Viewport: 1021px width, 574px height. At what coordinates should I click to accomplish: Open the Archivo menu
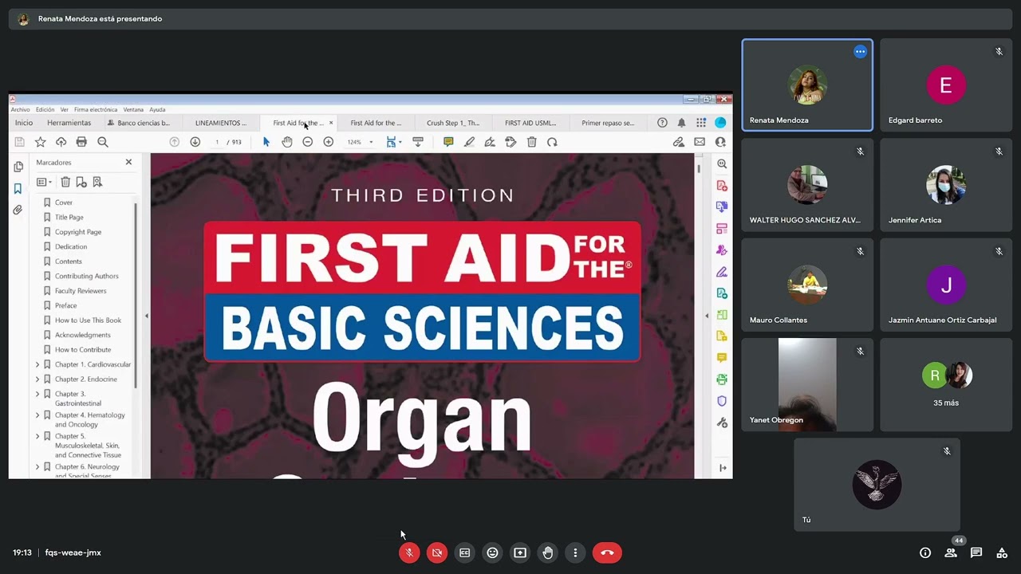click(x=20, y=109)
